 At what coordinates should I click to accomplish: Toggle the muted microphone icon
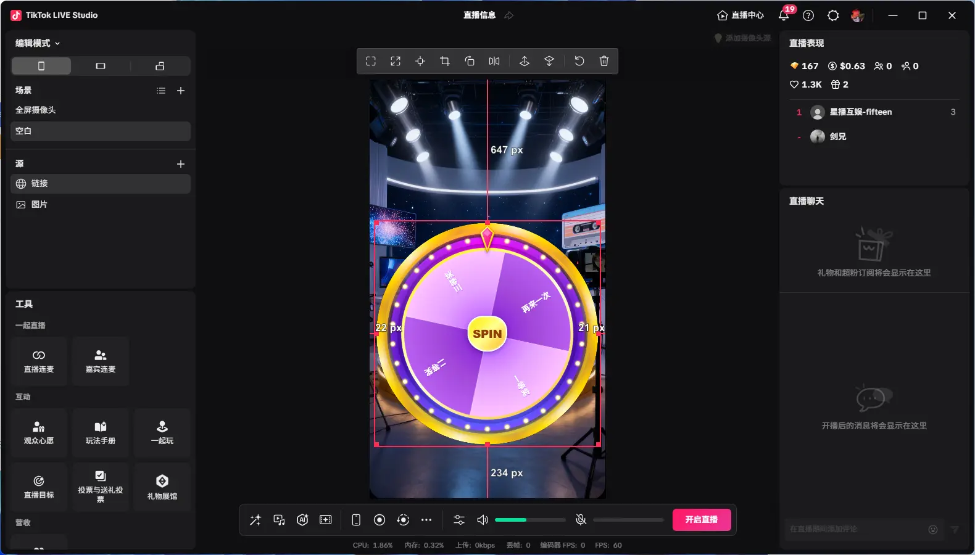coord(581,520)
